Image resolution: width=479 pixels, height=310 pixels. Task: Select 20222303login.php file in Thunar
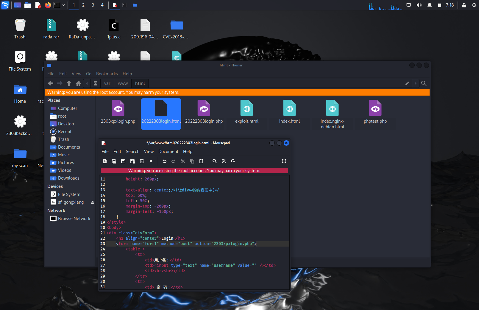204,112
